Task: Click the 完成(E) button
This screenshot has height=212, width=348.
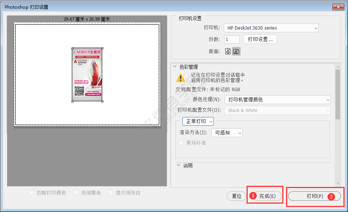Action: click(x=267, y=196)
